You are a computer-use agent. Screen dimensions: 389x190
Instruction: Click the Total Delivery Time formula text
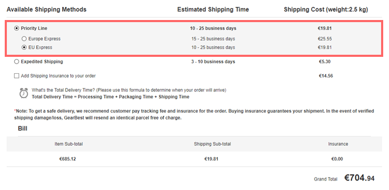(110, 97)
